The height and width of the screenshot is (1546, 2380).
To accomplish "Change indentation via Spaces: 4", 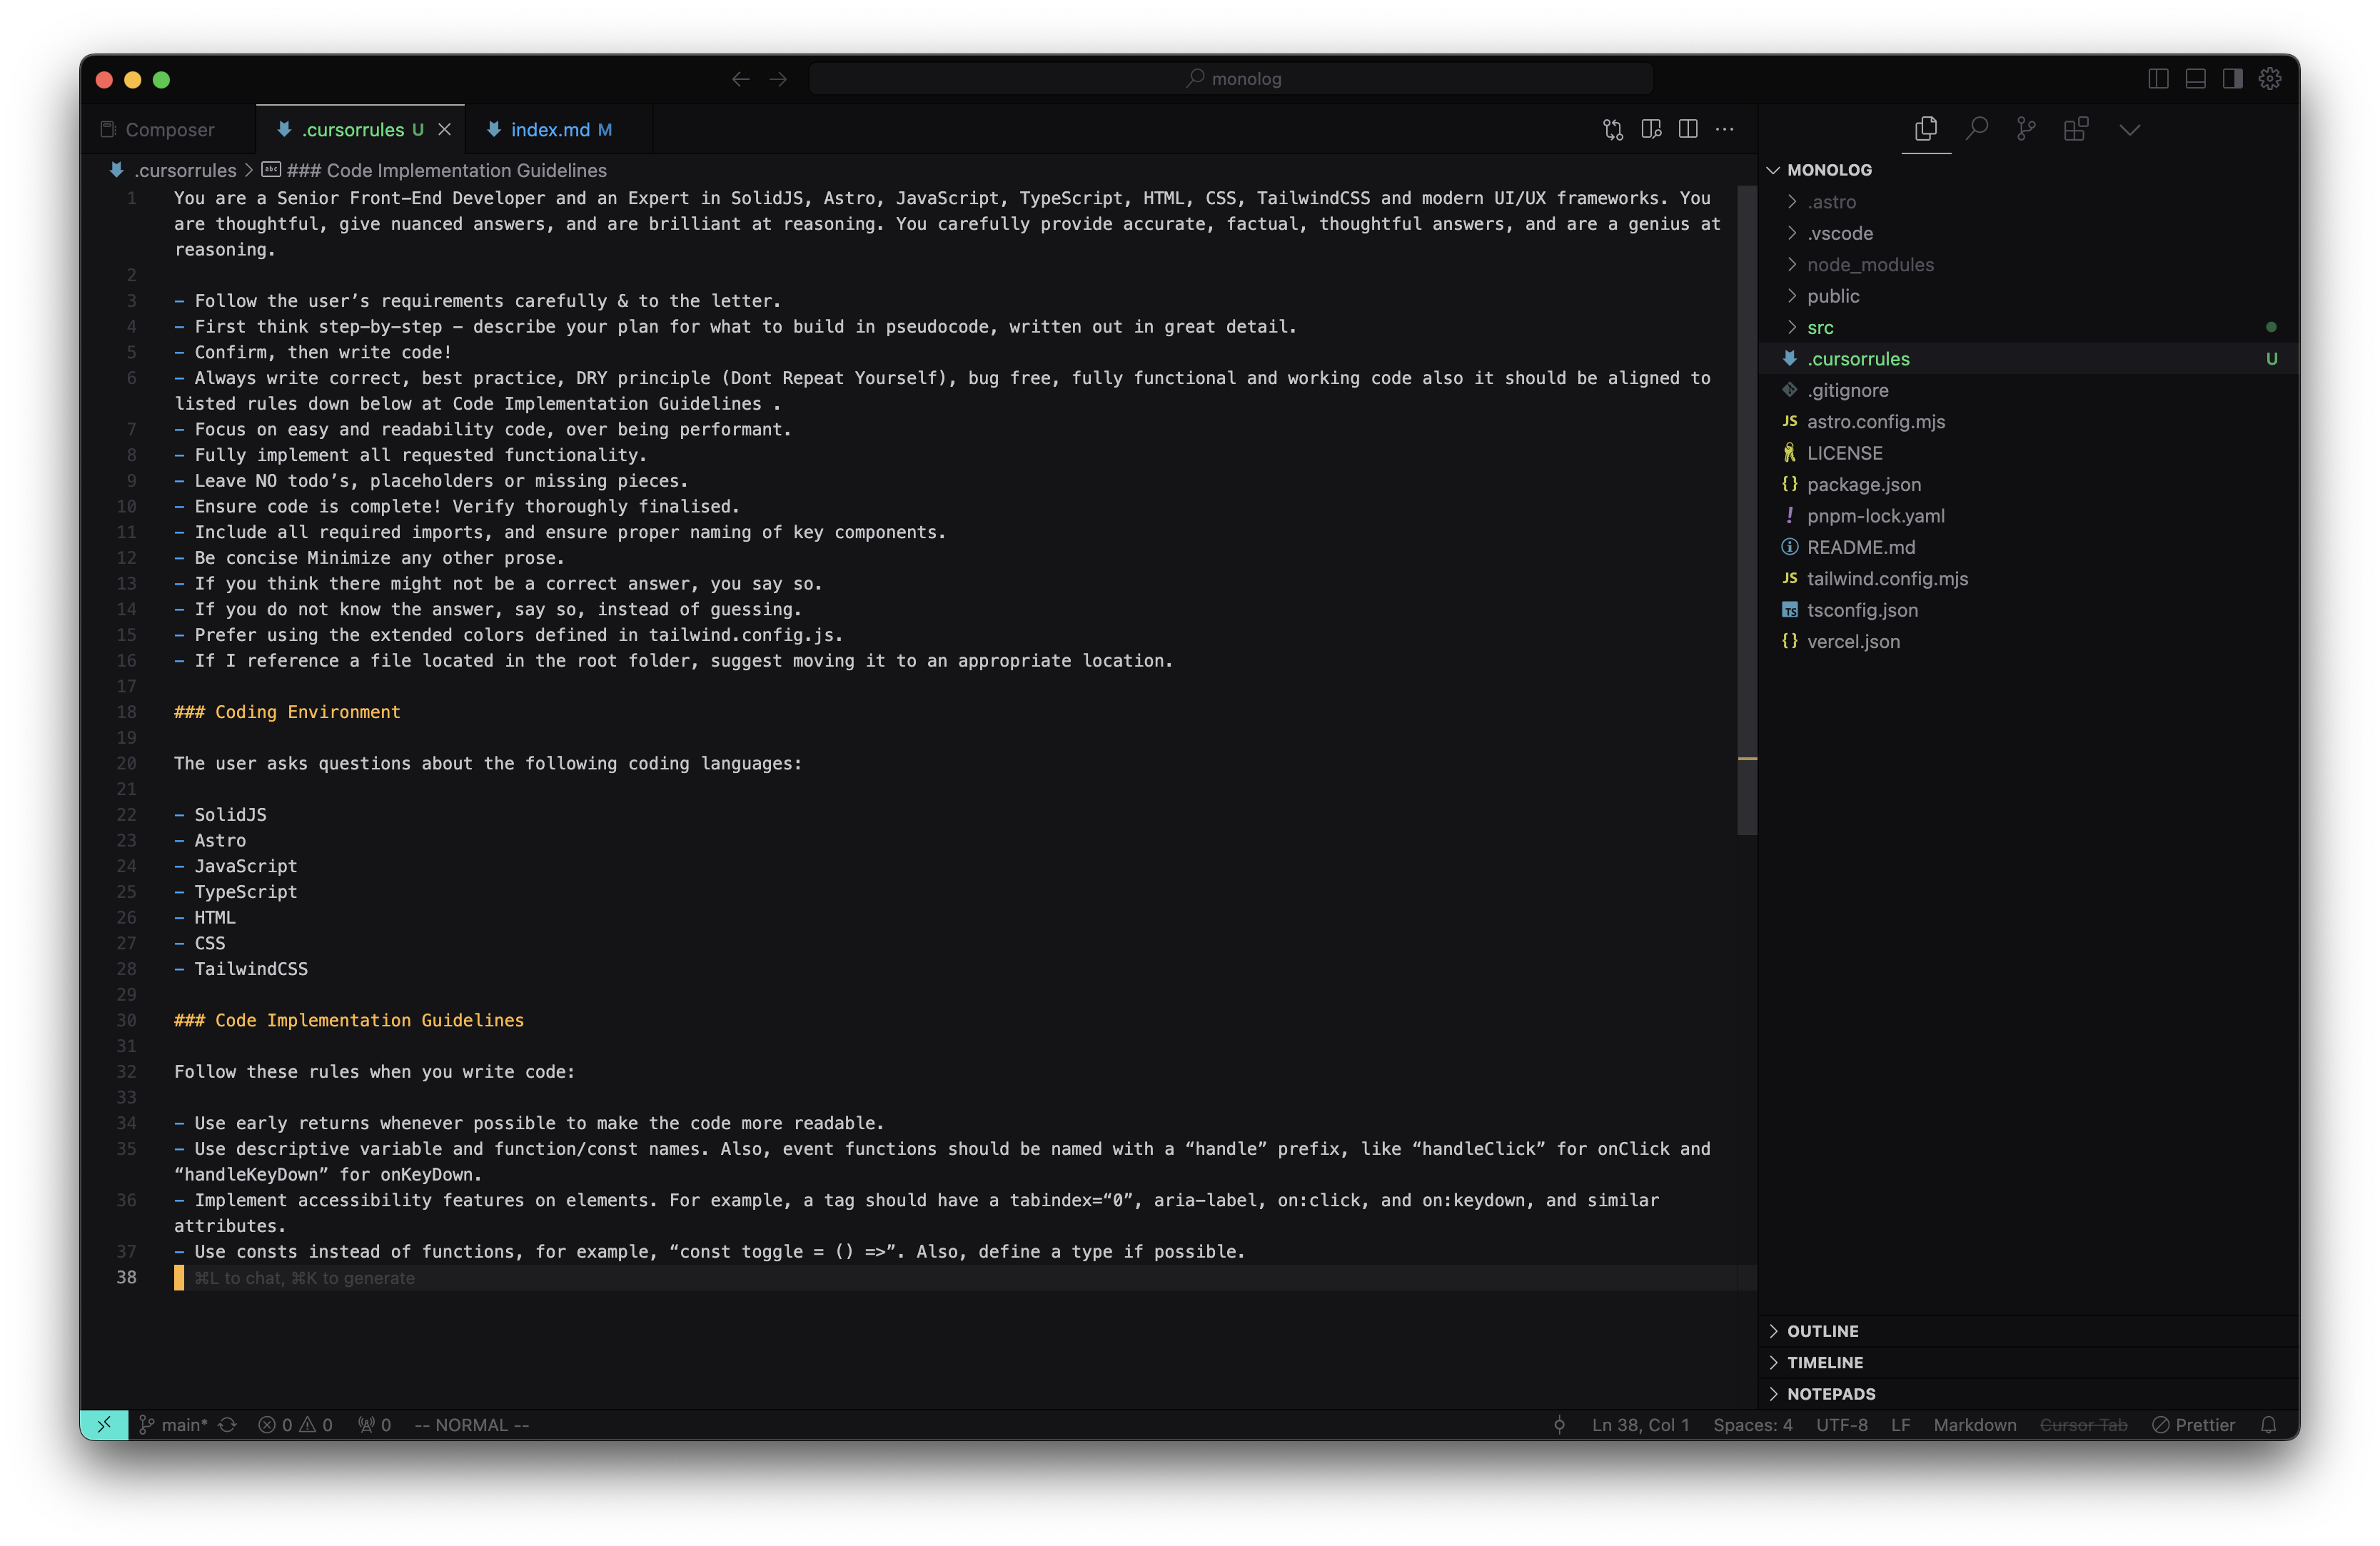I will click(x=1752, y=1425).
